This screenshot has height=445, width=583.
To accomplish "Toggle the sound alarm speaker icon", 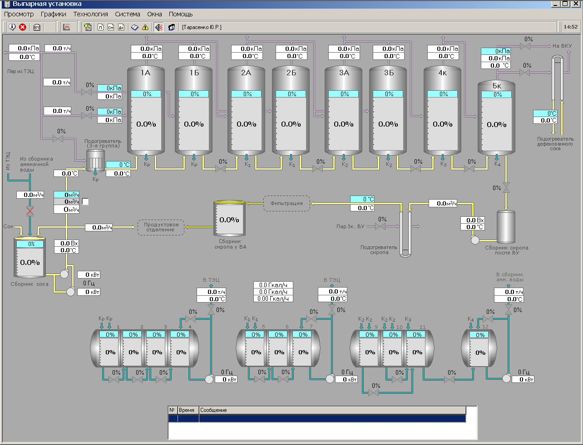I will pyautogui.click(x=159, y=27).
